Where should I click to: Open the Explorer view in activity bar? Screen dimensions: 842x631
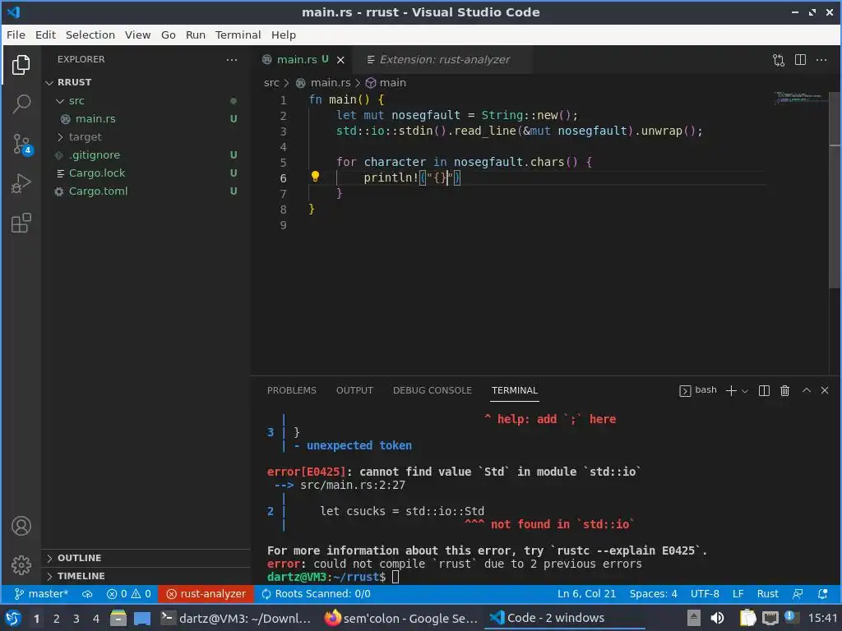click(x=21, y=65)
